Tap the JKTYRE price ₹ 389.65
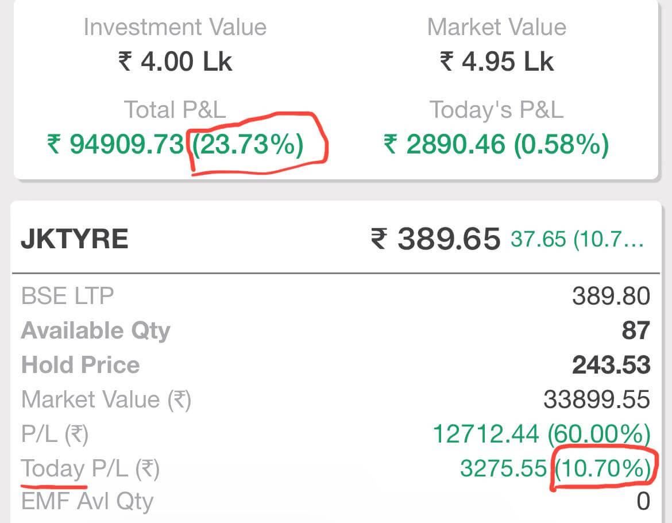The width and height of the screenshot is (672, 523). point(436,238)
